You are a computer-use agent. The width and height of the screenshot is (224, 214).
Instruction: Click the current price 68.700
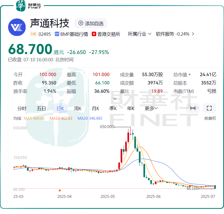(x=30, y=49)
